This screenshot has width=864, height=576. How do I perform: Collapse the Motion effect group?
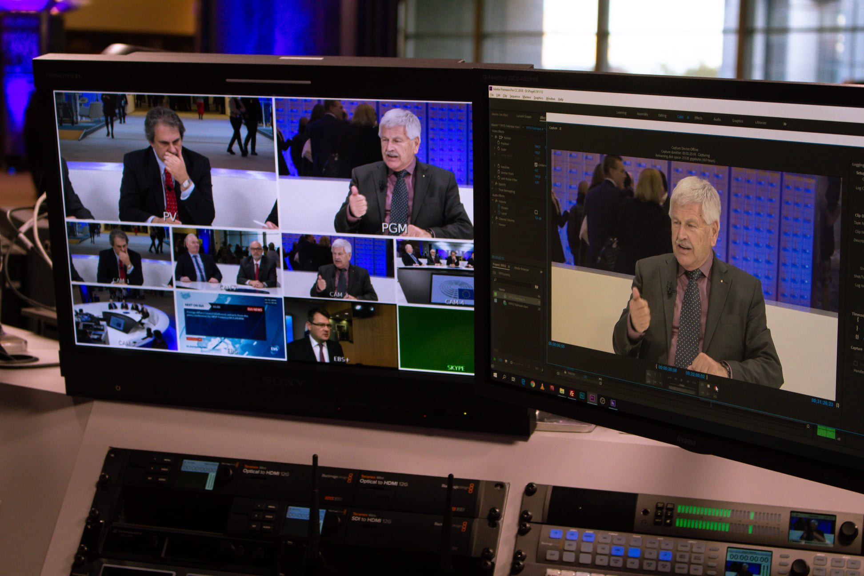click(x=492, y=136)
